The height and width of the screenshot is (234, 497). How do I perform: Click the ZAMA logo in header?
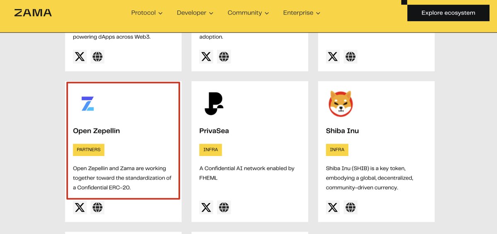click(33, 13)
